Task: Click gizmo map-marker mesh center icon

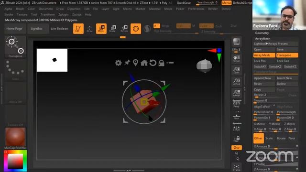Action: click(135, 63)
